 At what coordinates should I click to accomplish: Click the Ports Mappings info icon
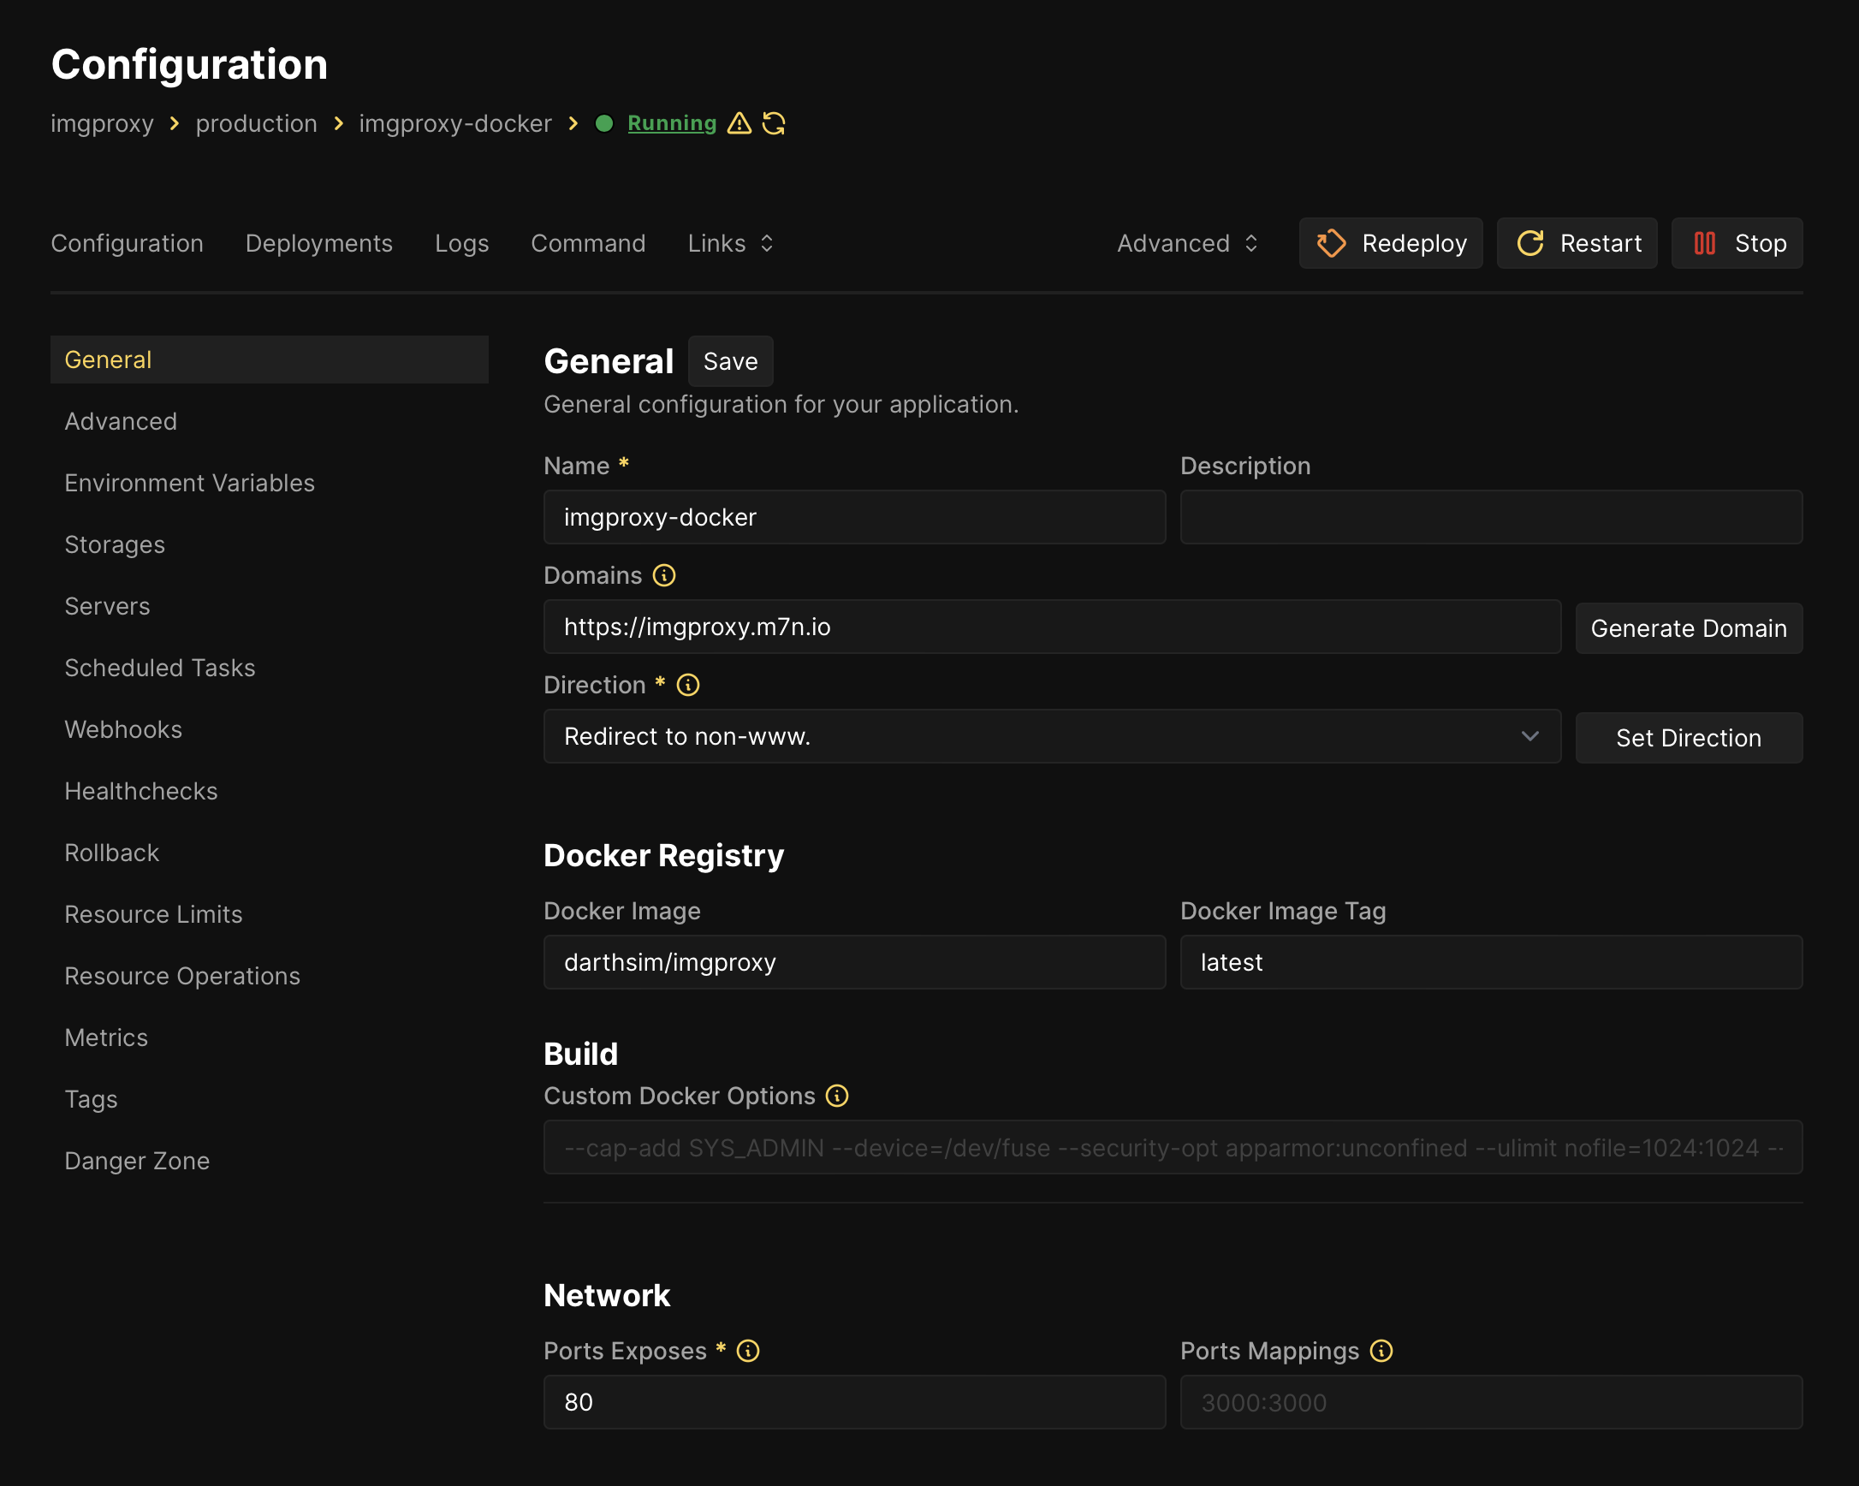(1381, 1352)
